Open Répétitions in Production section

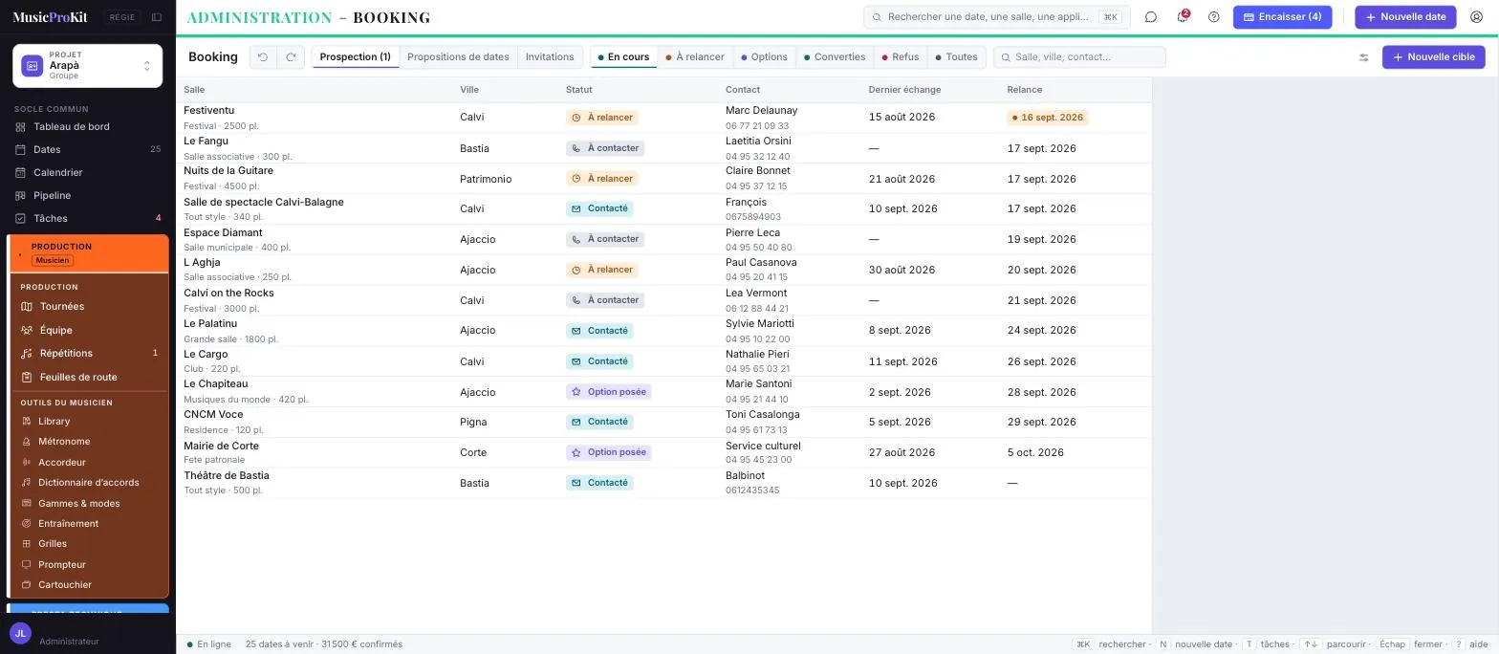pyautogui.click(x=89, y=354)
